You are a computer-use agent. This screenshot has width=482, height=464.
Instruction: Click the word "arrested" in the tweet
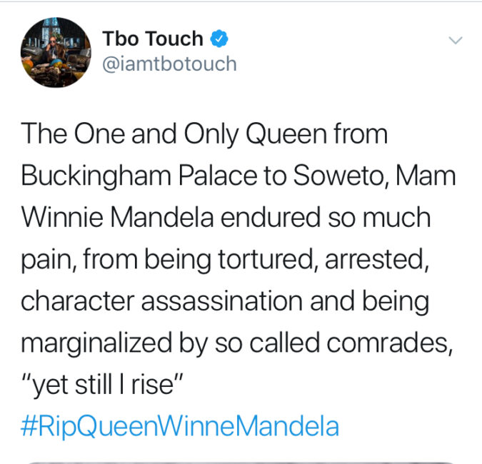(376, 260)
